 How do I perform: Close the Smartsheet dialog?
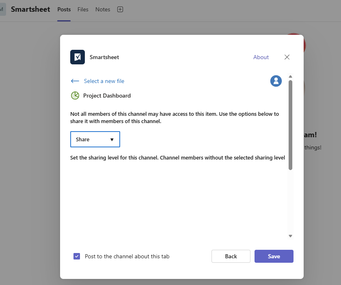coord(287,57)
